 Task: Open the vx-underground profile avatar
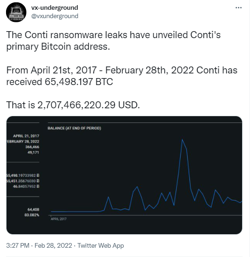[16, 12]
